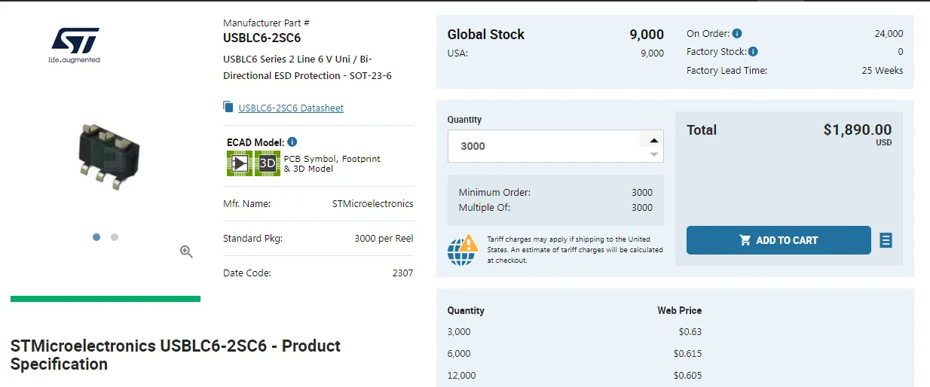Click the Global Stock 9,000 value
This screenshot has width=930, height=387.
pos(647,35)
